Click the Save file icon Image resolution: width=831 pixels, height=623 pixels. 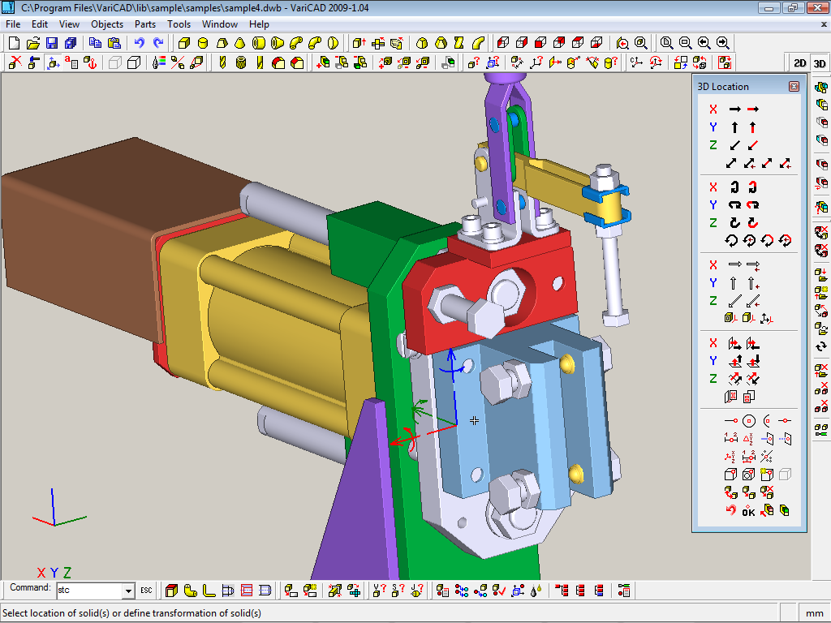(52, 43)
